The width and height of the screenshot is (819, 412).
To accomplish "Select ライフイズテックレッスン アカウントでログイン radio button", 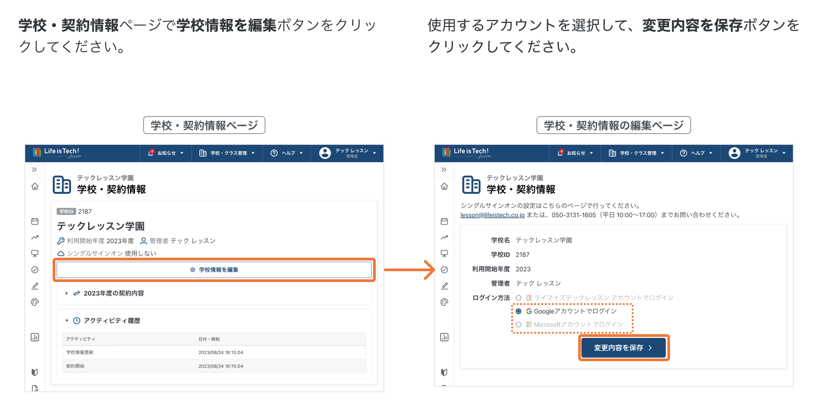I will [518, 298].
